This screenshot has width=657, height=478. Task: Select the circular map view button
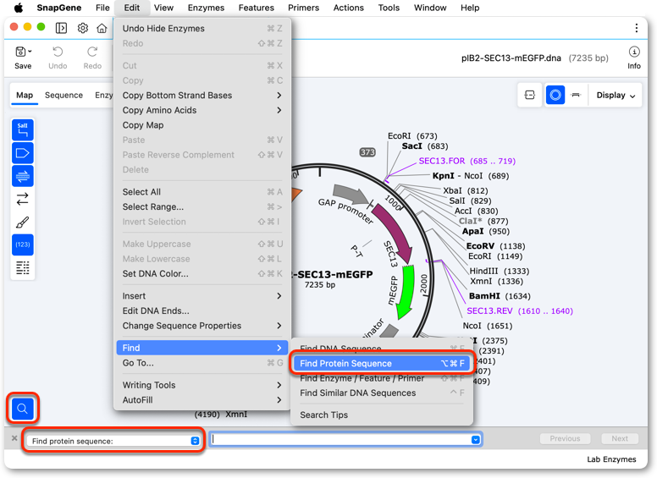[x=555, y=95]
